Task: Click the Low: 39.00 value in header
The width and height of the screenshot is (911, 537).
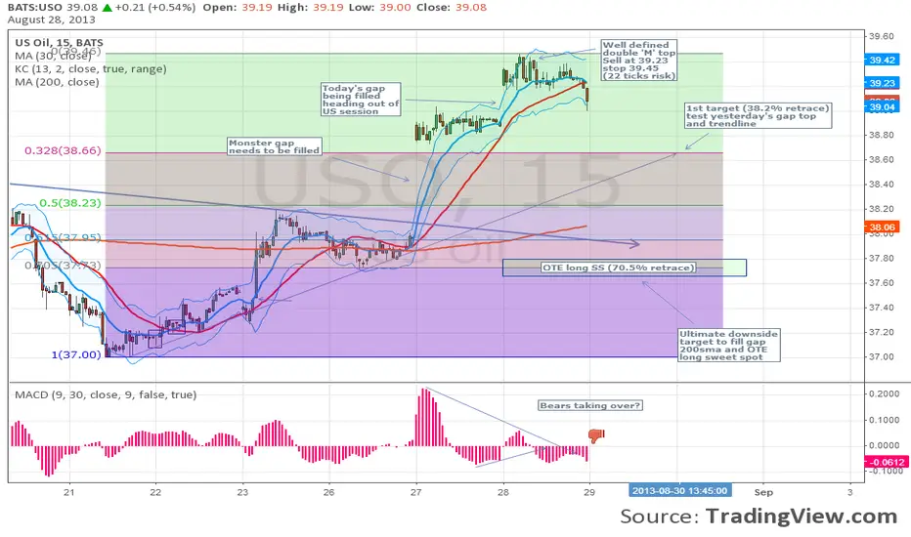Action: (x=380, y=8)
